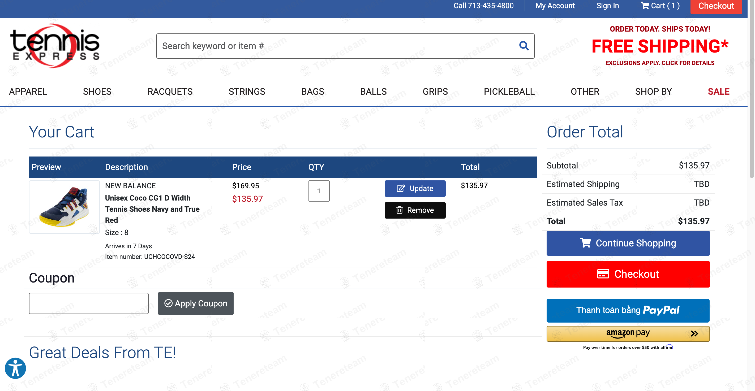Click the search magnifying glass icon
This screenshot has height=391, width=755.
click(x=524, y=46)
